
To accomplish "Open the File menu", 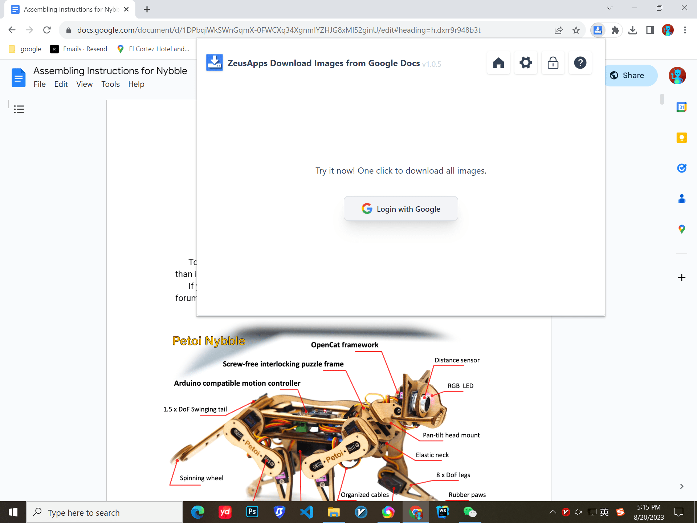I will (40, 84).
